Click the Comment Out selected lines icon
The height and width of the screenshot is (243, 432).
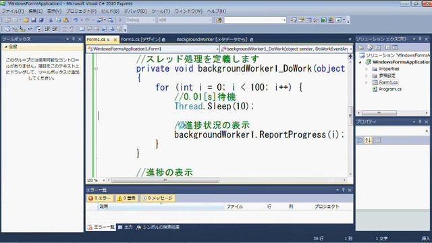65,29
